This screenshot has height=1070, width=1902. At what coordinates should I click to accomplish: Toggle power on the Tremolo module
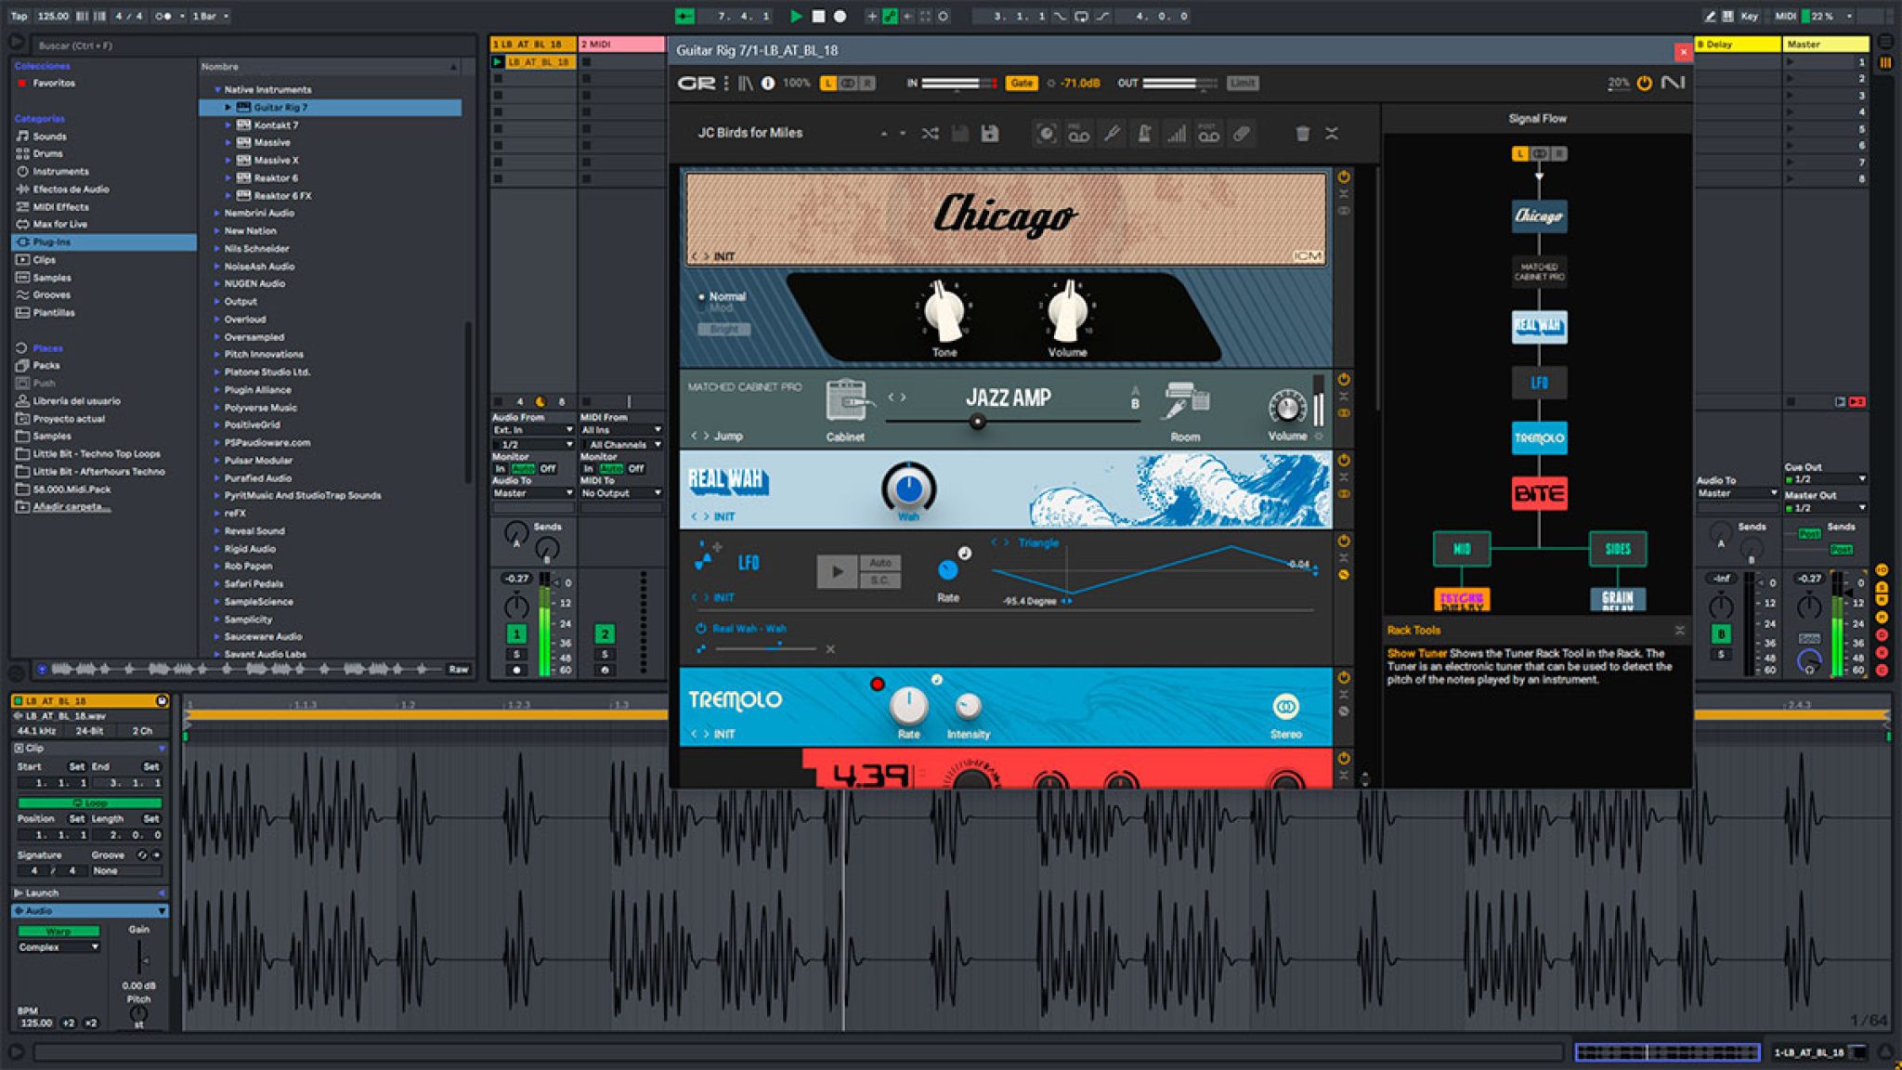click(1344, 678)
